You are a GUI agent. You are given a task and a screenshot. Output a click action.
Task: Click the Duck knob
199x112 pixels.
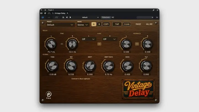pos(127,66)
